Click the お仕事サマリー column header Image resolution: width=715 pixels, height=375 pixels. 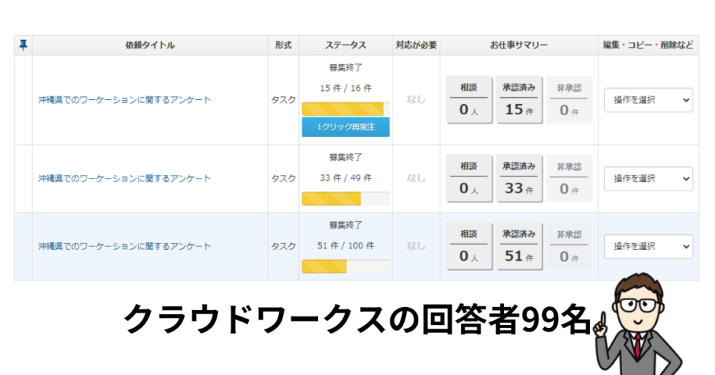(519, 45)
